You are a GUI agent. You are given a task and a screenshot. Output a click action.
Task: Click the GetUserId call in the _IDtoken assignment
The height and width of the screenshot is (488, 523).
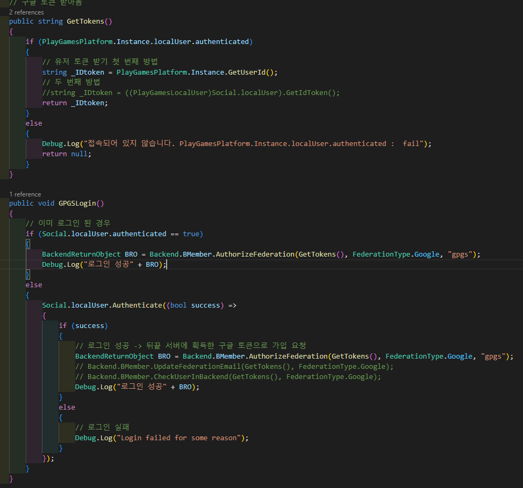point(247,72)
